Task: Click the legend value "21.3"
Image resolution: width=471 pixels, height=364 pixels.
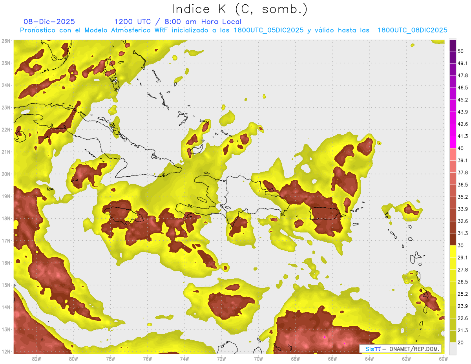Action: [462, 331]
